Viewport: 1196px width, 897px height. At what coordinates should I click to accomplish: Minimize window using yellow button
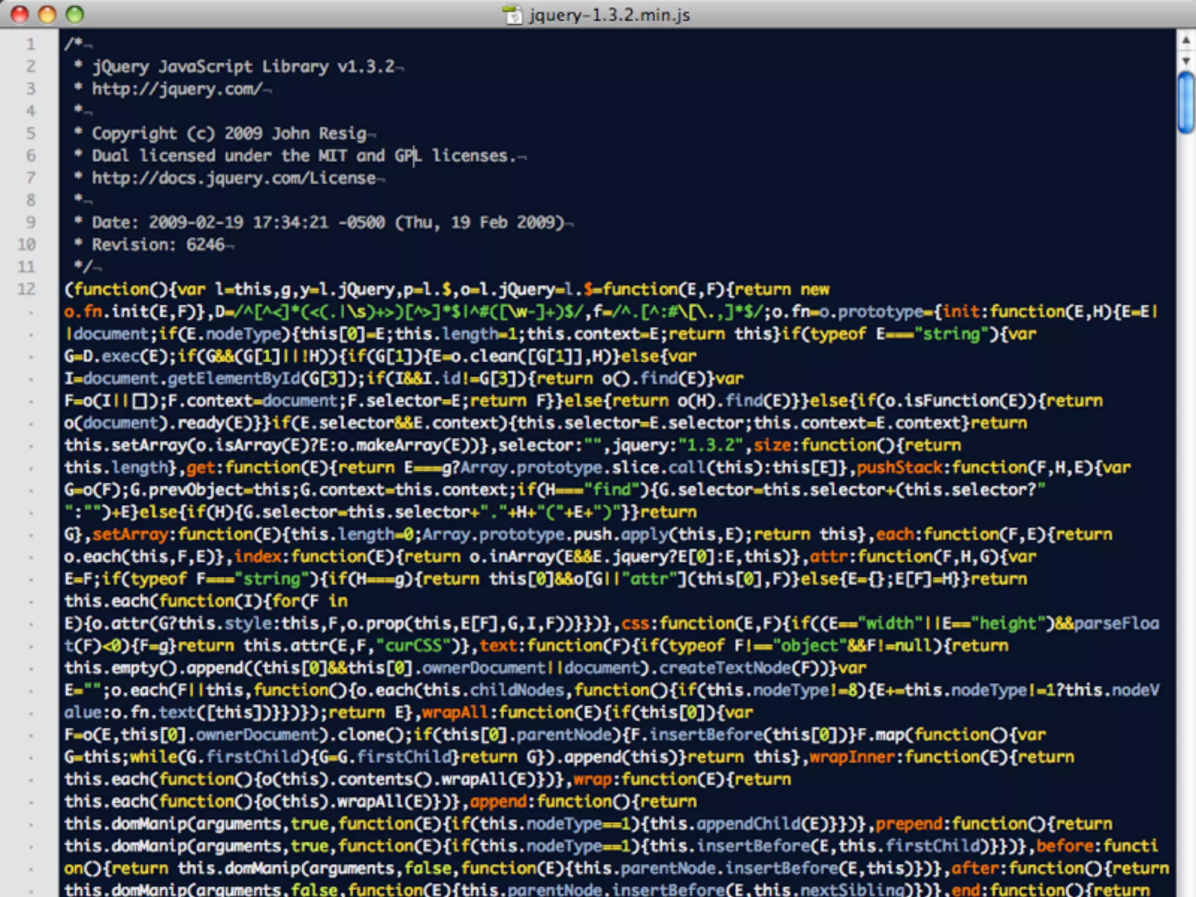pos(47,14)
